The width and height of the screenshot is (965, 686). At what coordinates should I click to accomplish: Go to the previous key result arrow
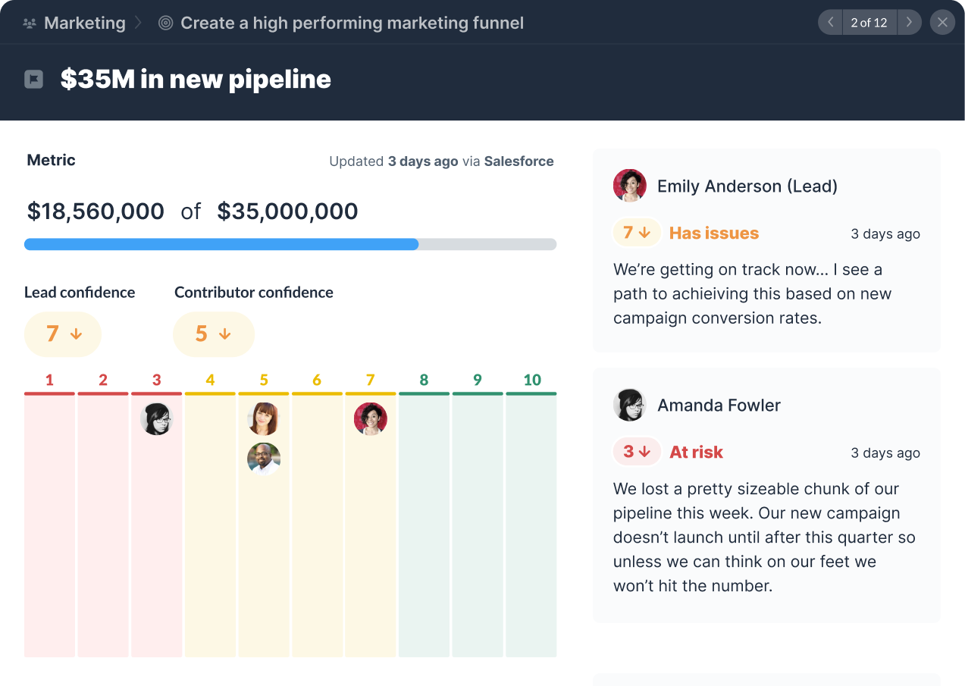coord(830,23)
